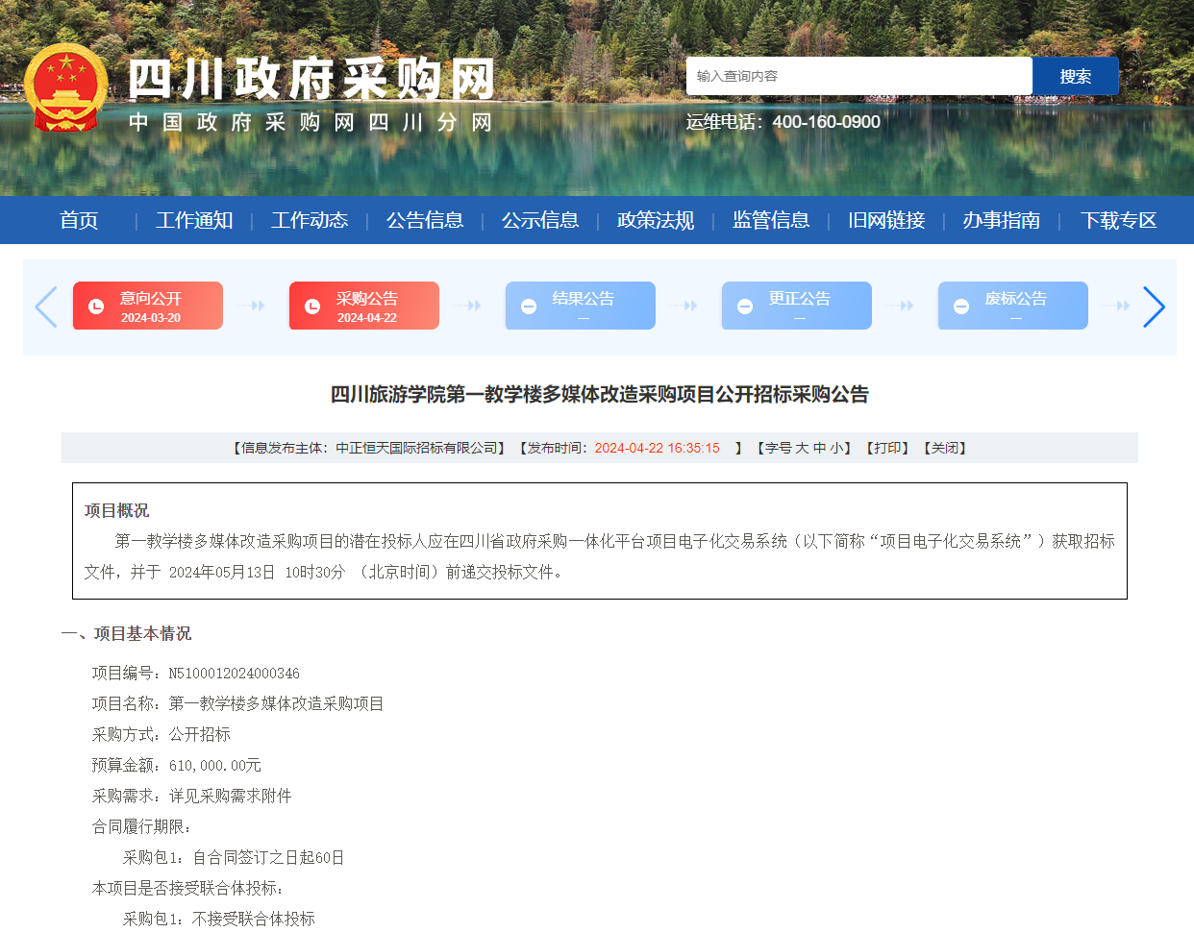This screenshot has width=1194, height=933.
Task: Click the 采购方式：公开招标 line
Action: [x=162, y=735]
